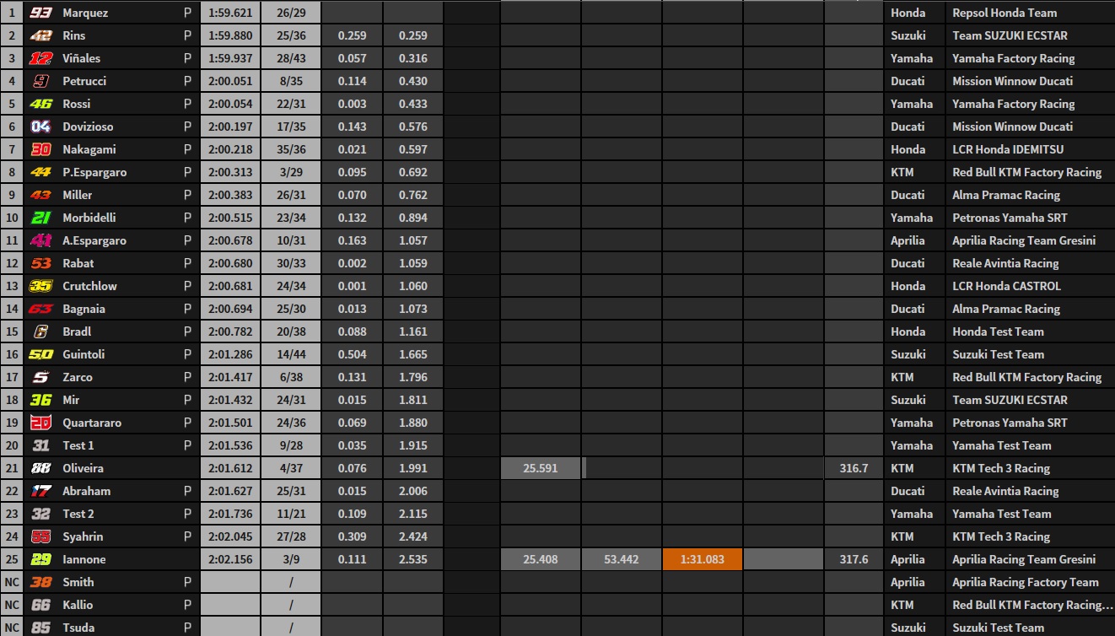Click Morbidelli's lap time 2:00.515
1115x636 pixels.
(230, 218)
